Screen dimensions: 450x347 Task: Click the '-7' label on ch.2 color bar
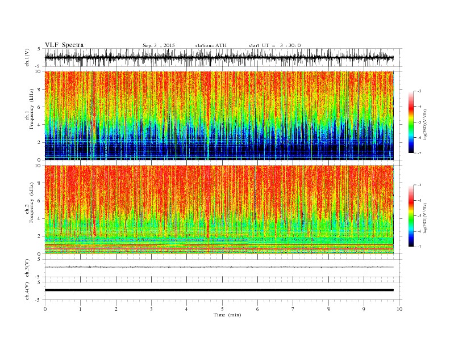tap(419, 247)
